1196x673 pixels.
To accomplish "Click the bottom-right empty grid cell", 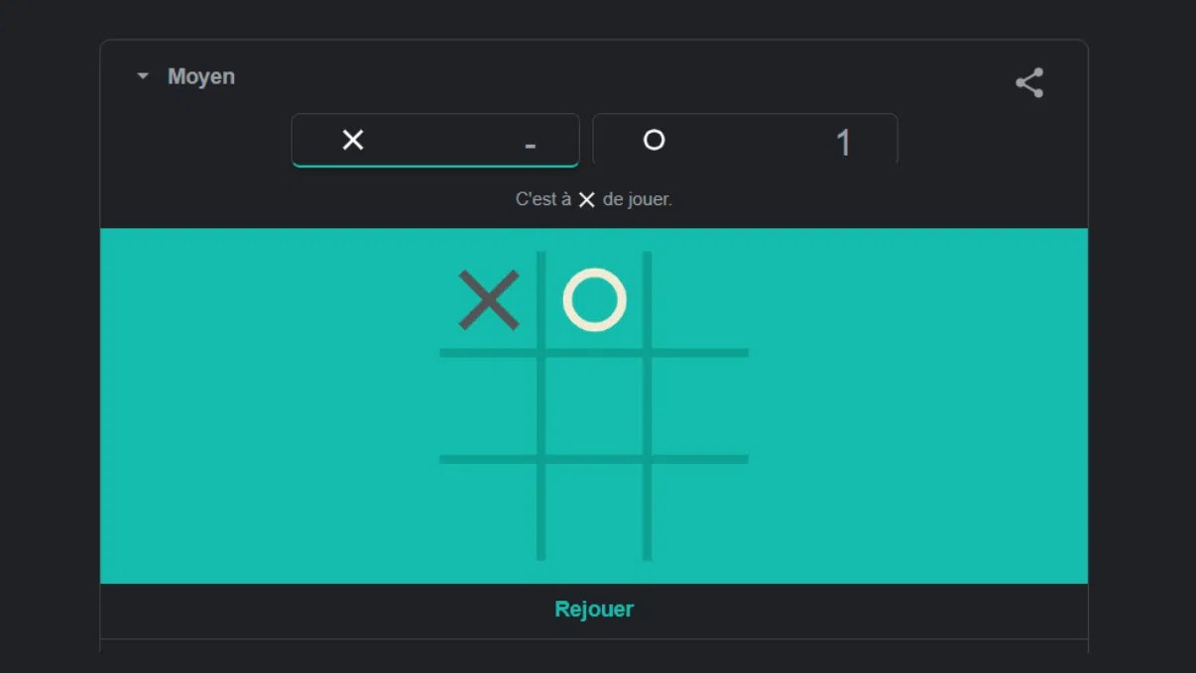I will tap(700, 511).
